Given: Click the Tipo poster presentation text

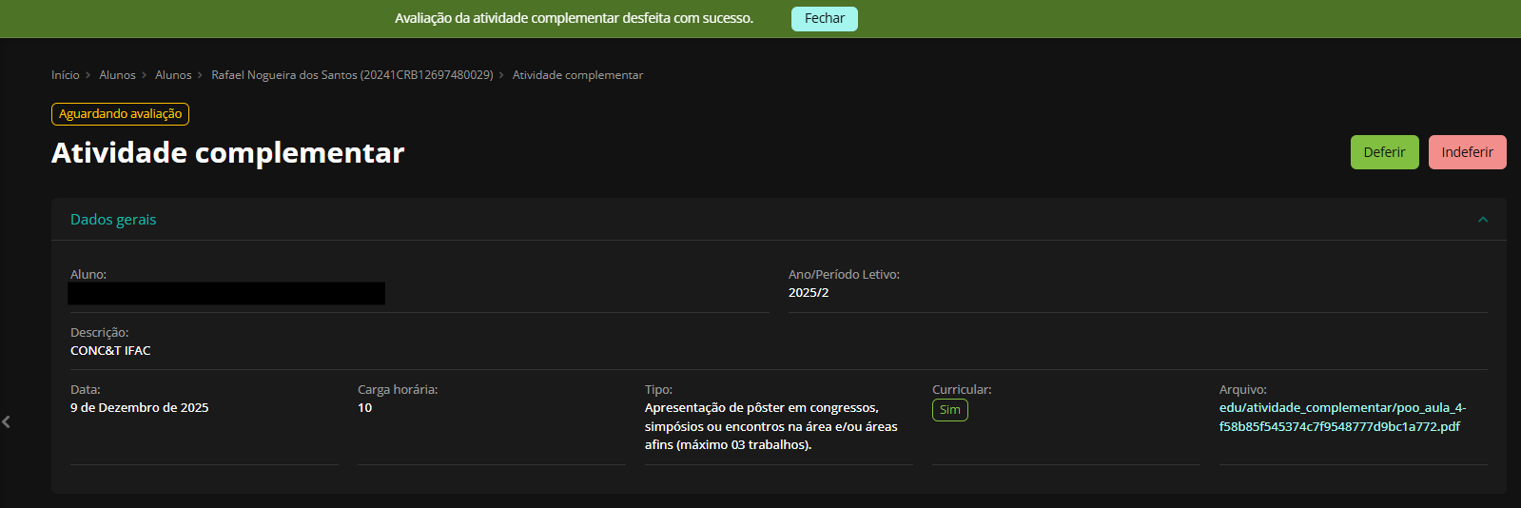Looking at the screenshot, I should pyautogui.click(x=770, y=426).
